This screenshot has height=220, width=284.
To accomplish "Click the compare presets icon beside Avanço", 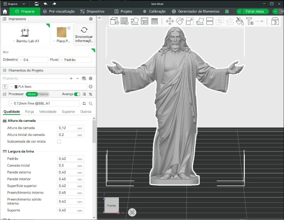I will 90,94.
